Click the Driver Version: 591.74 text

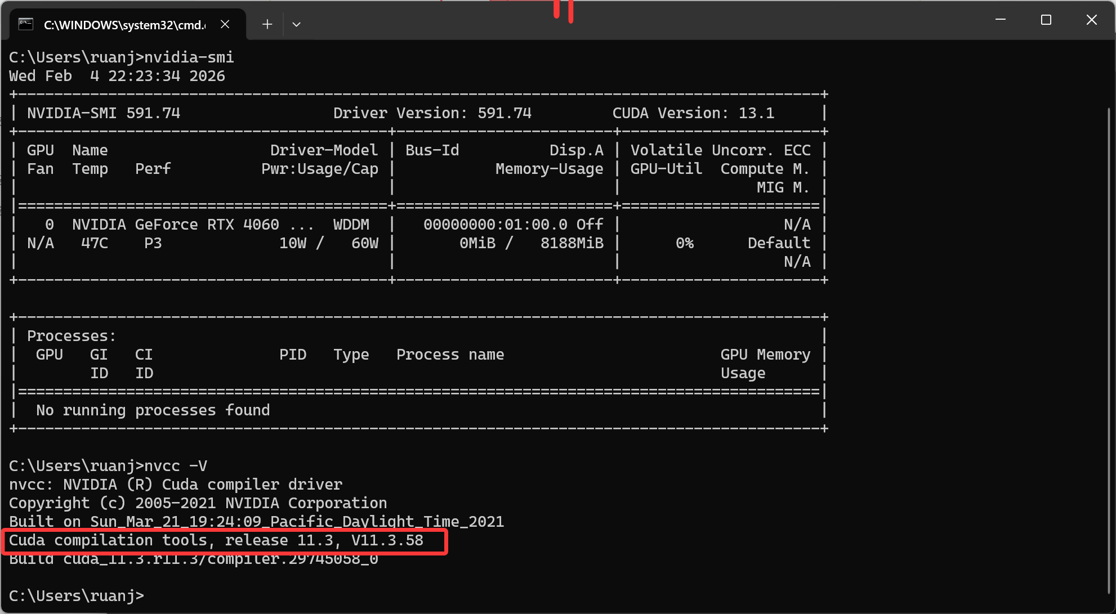pos(432,113)
